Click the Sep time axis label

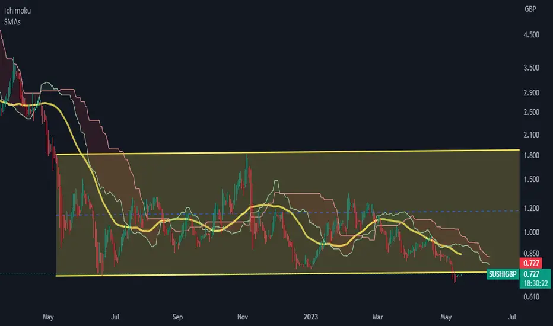point(177,317)
